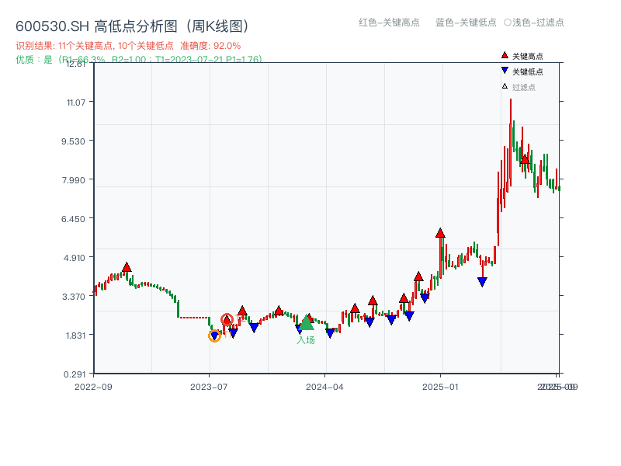Click the first red key high triangle near 2022-09
This screenshot has height=466, width=621.
pyautogui.click(x=127, y=266)
